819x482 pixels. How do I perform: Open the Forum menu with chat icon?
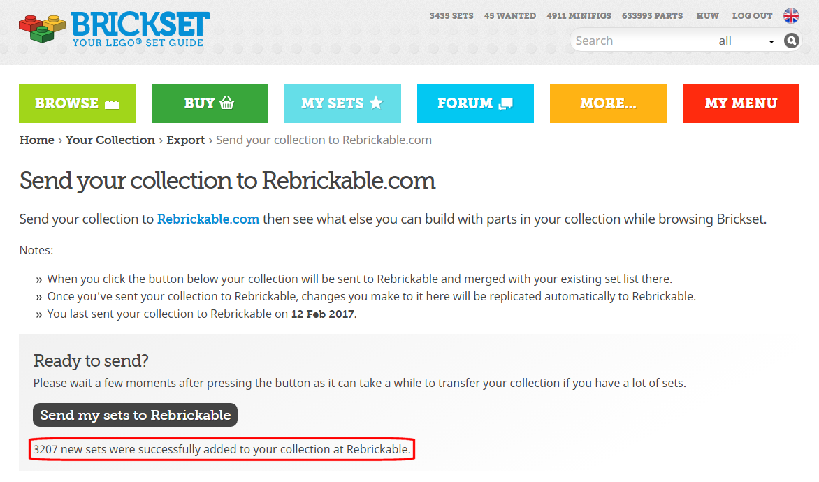click(475, 103)
